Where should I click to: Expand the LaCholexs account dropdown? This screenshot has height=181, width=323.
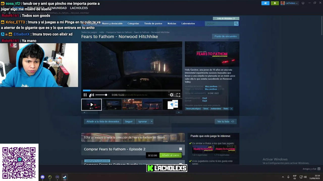[289, 3]
